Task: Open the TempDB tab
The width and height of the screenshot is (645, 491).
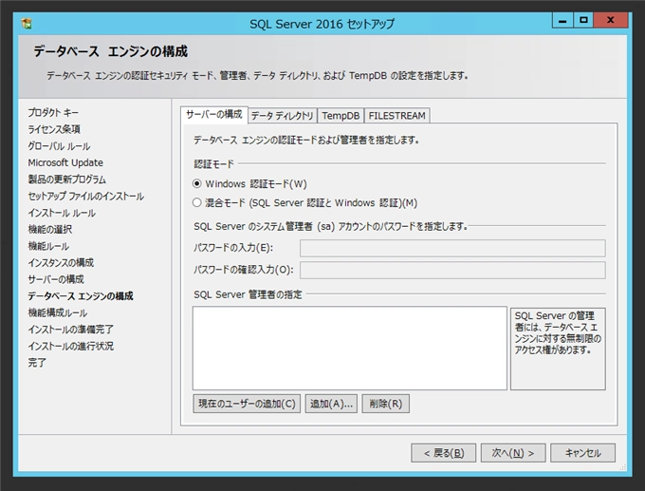Action: [x=341, y=116]
